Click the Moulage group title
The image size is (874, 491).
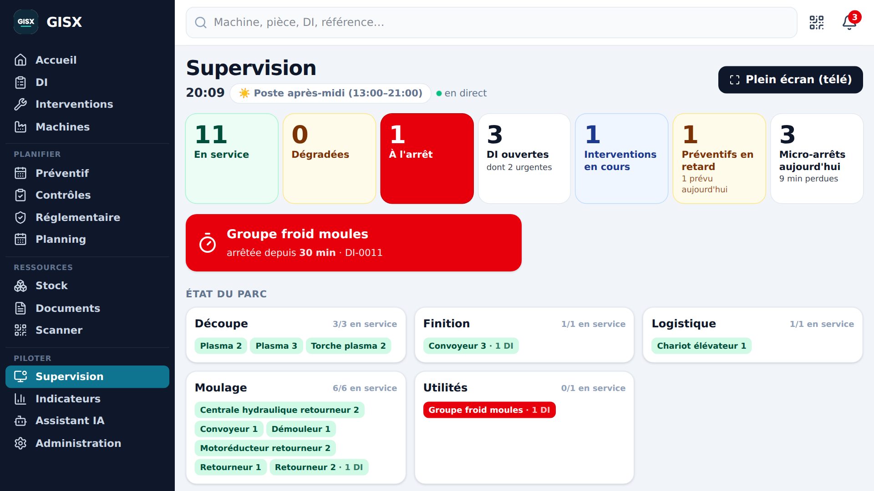point(221,388)
